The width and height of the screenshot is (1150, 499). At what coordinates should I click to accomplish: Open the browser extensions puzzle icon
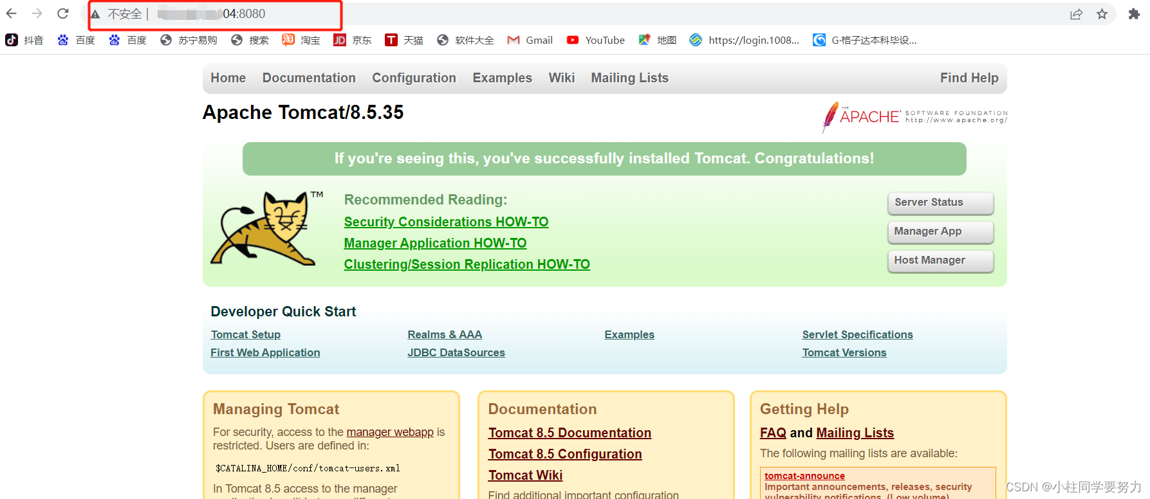pyautogui.click(x=1134, y=14)
